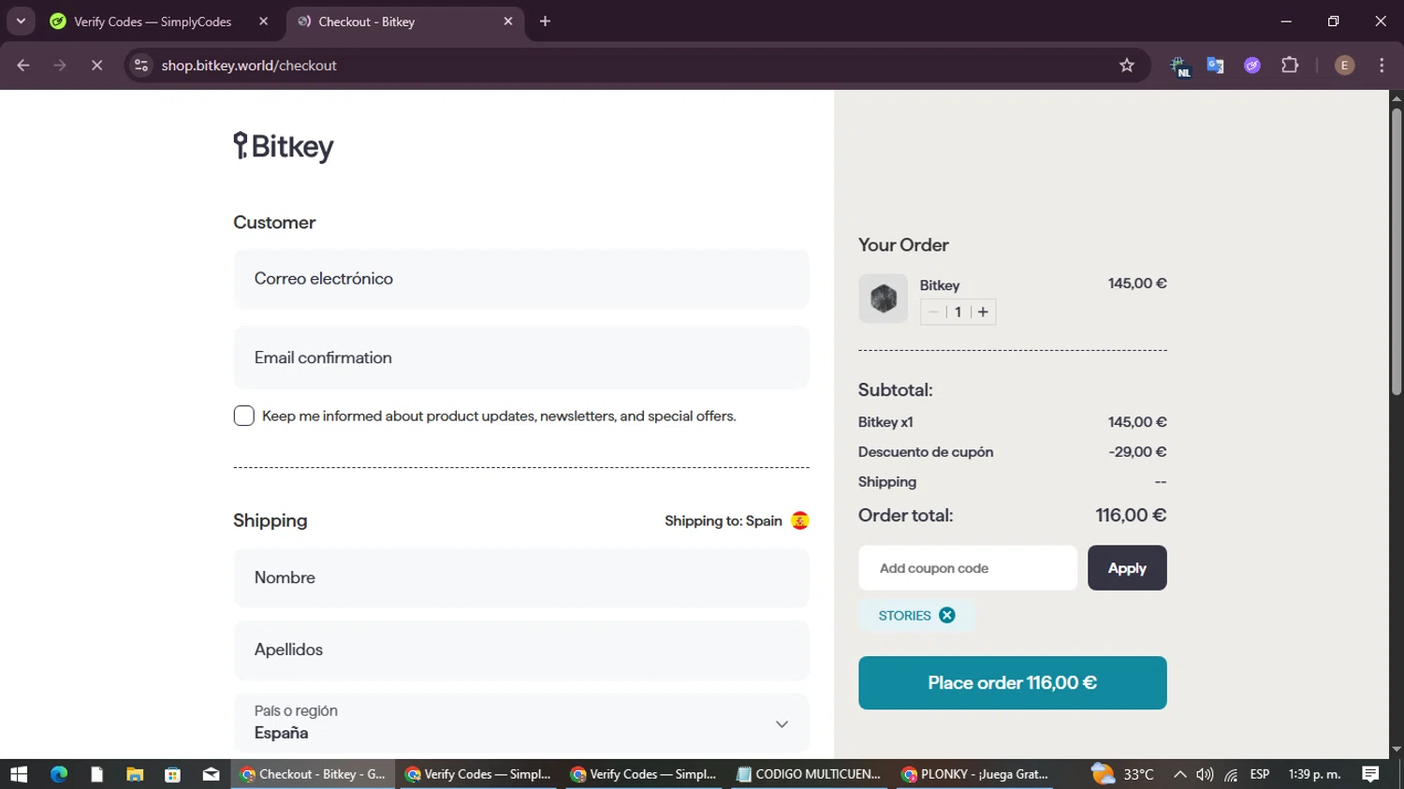Click the page vertical scrollbar

coord(1397,251)
